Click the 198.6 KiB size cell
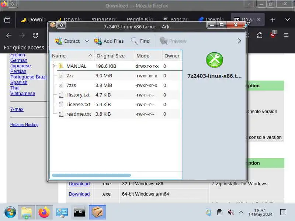Screen dimensions: 295x221 coord(106,66)
